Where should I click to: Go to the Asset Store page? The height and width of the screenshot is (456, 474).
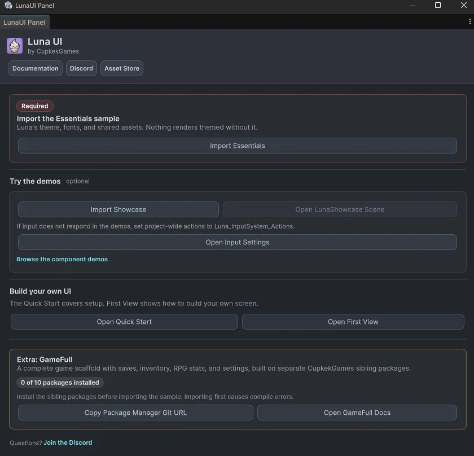click(x=122, y=68)
